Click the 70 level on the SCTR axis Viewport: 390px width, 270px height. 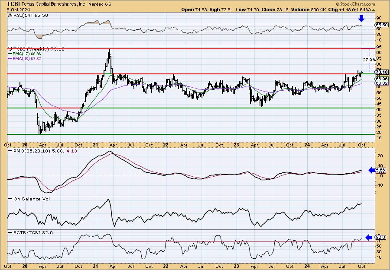coord(379,241)
